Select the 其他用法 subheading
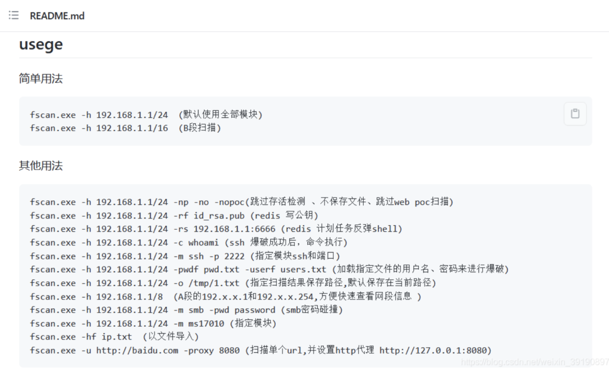Viewport: 609px width, 372px height. click(41, 165)
